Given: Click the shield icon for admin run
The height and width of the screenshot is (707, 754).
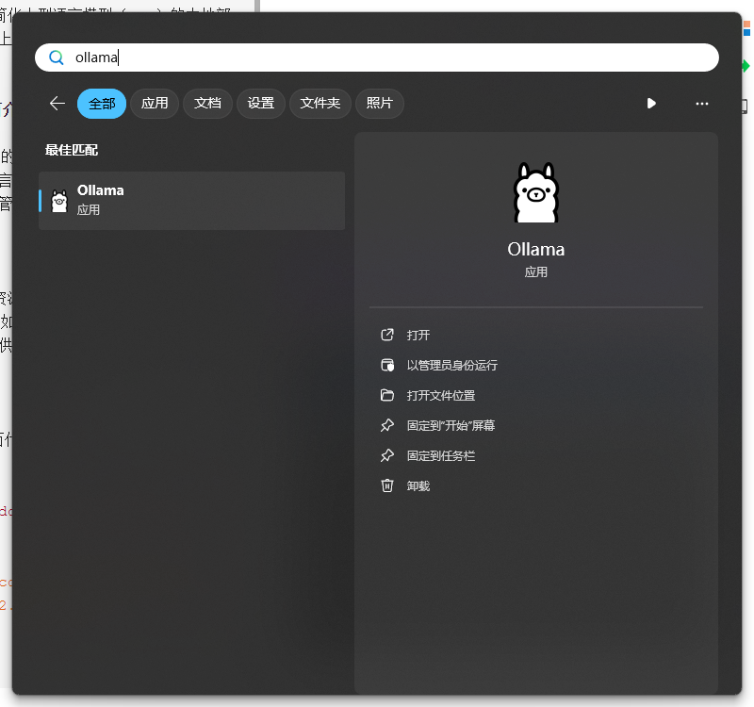Looking at the screenshot, I should click(387, 365).
